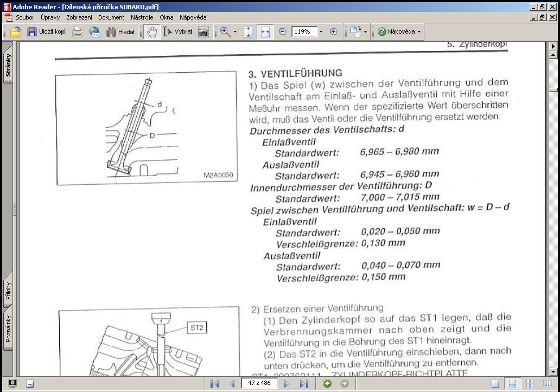Click the ST2 label in lower diagram
Viewport: 560px width, 392px height.
tap(197, 327)
